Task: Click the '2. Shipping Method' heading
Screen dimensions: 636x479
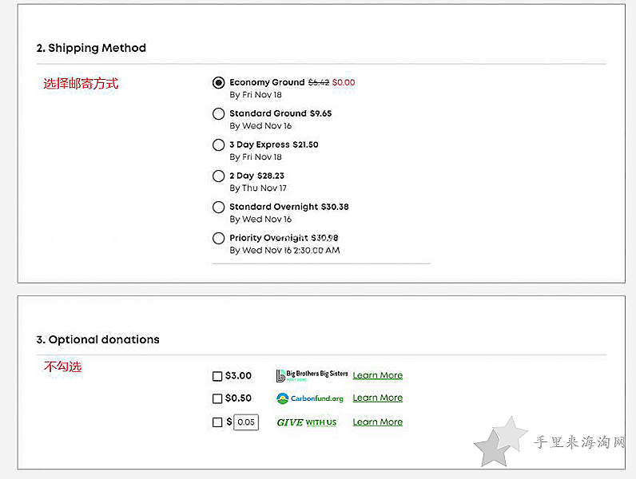Action: tap(91, 48)
